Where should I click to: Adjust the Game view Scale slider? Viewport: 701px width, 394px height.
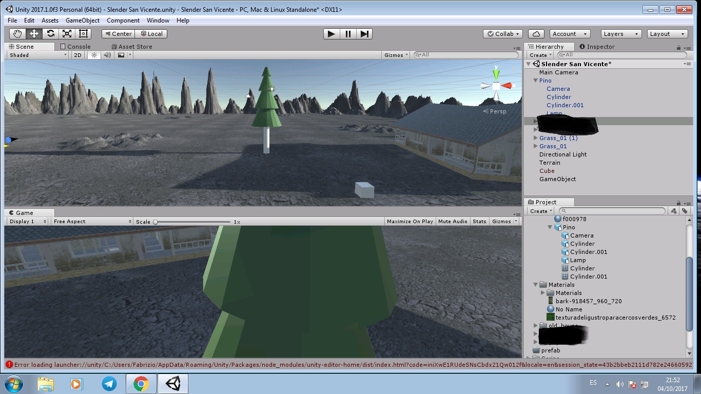point(192,222)
